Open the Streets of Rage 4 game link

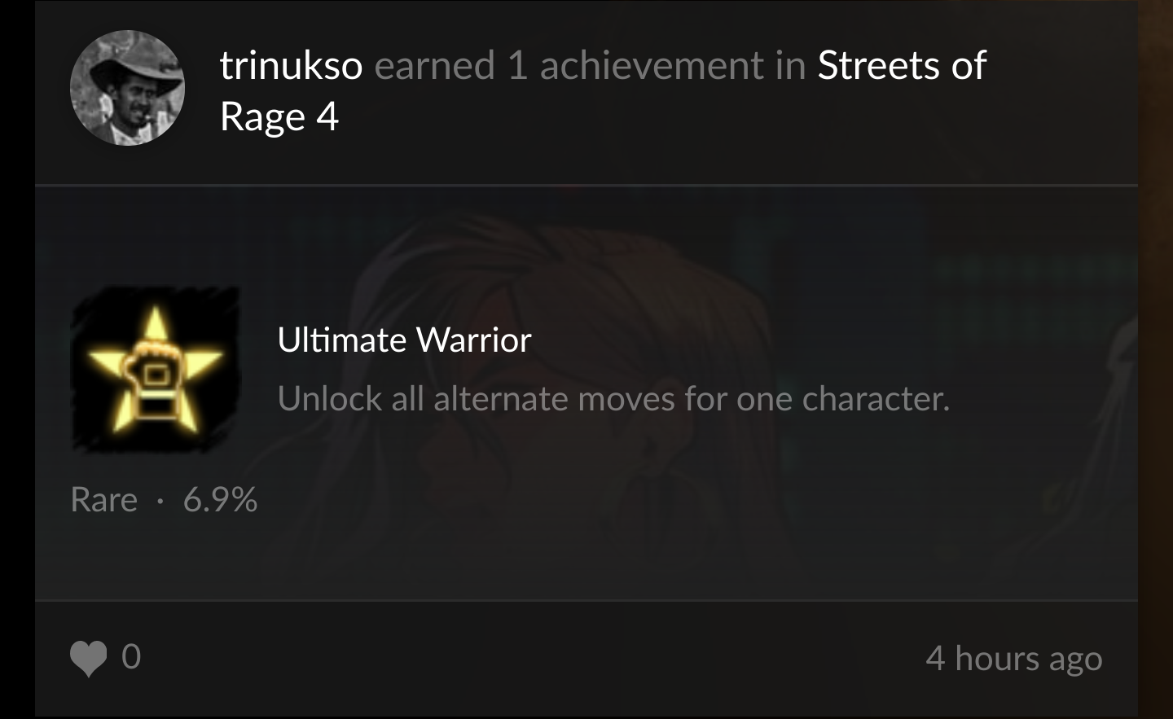pos(901,65)
